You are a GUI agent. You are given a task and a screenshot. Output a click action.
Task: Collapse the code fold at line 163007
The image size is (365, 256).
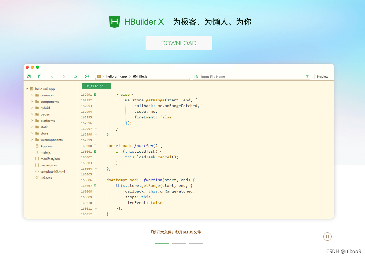[95, 186]
